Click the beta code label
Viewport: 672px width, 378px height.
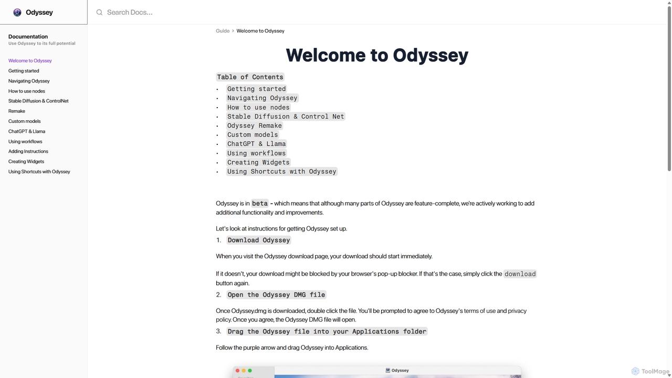(x=260, y=204)
